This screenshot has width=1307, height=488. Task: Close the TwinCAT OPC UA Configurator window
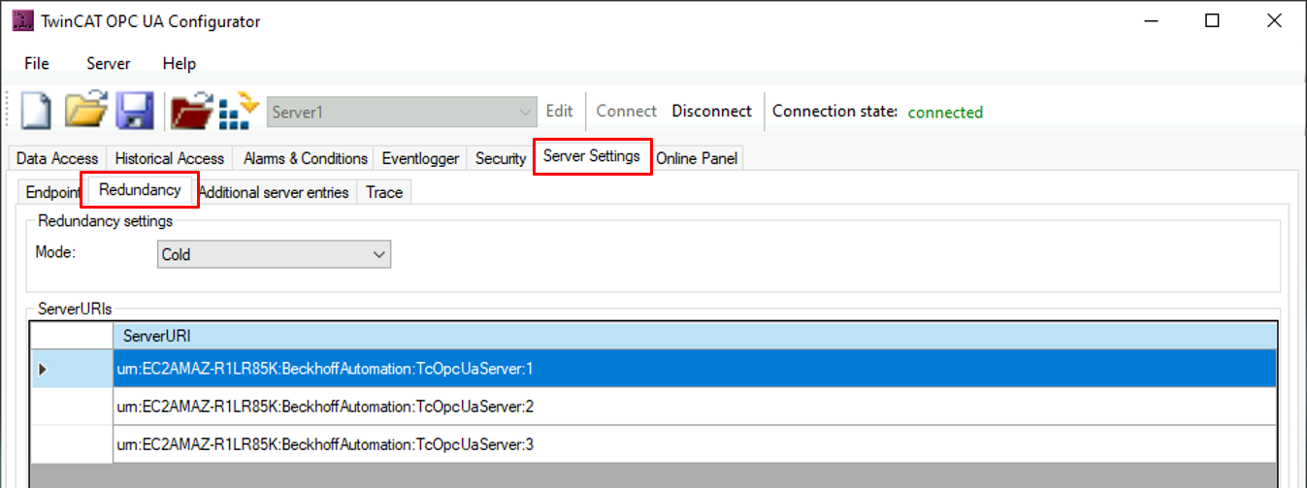click(1273, 21)
